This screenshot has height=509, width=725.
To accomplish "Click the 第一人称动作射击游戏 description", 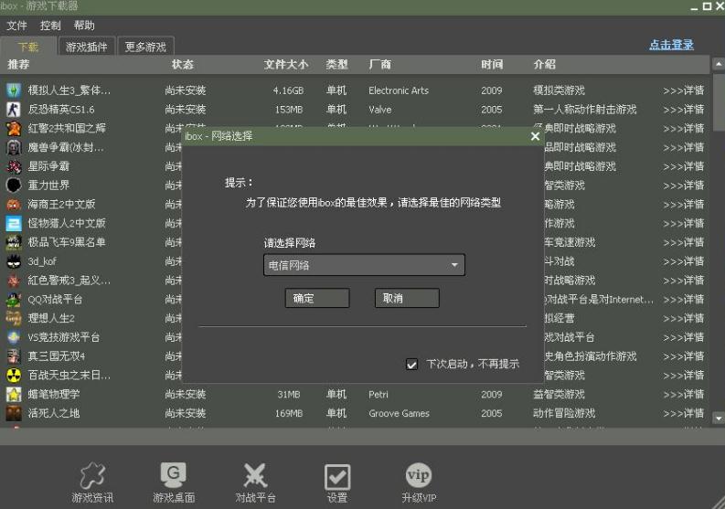I will coord(584,109).
